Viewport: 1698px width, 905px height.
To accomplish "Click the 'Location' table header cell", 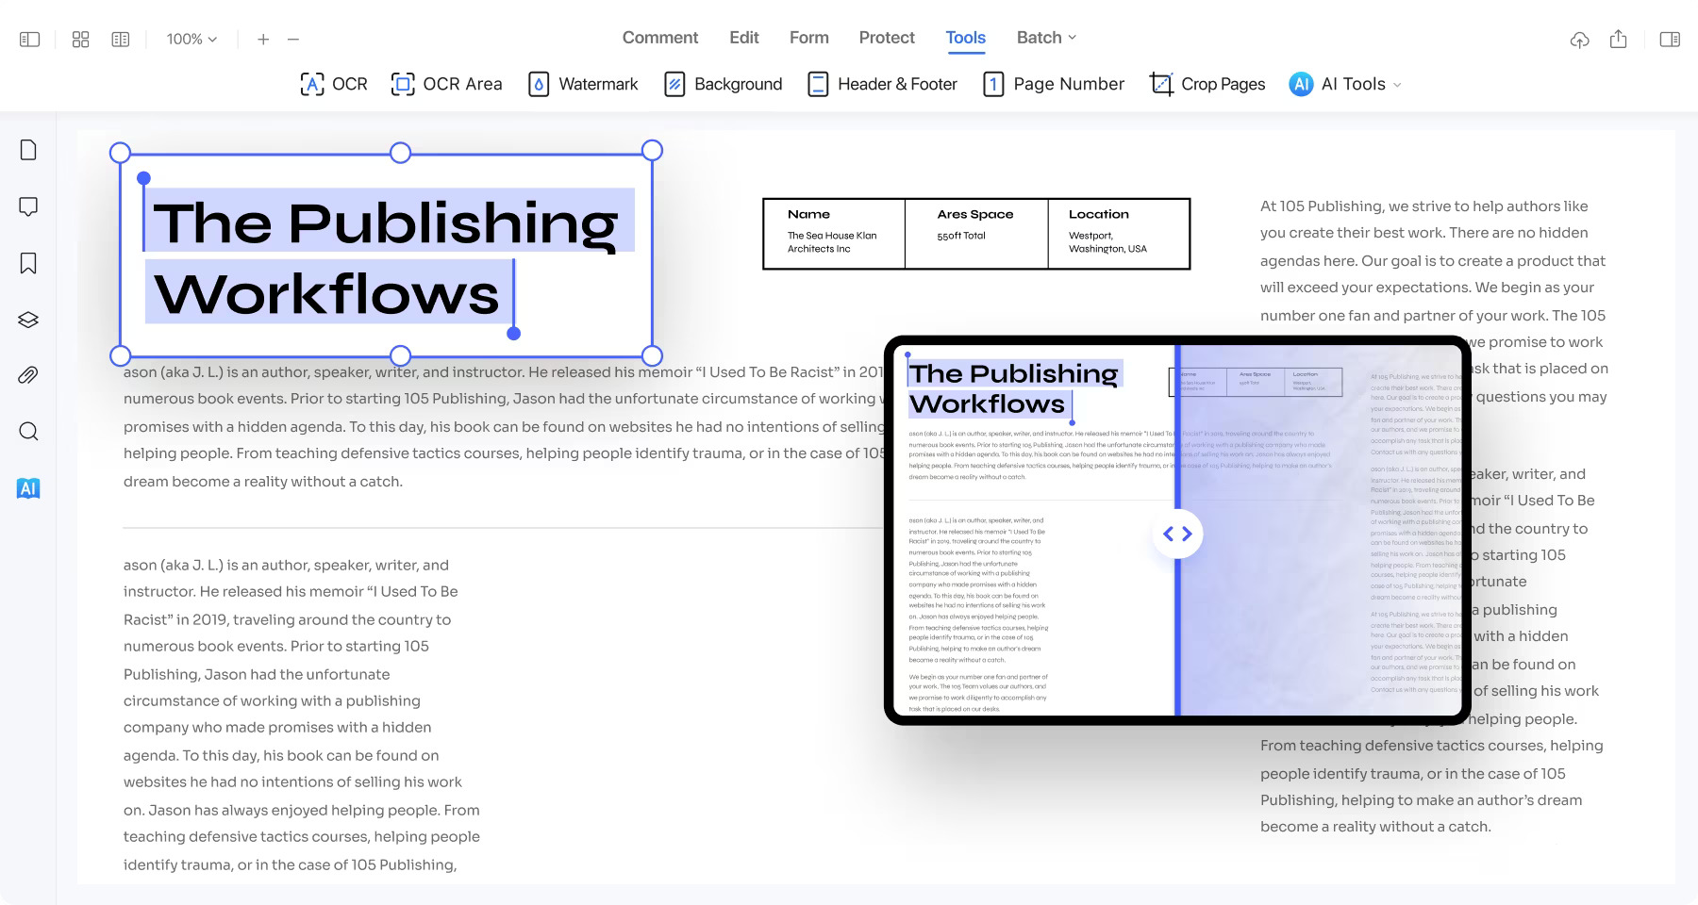I will point(1099,214).
